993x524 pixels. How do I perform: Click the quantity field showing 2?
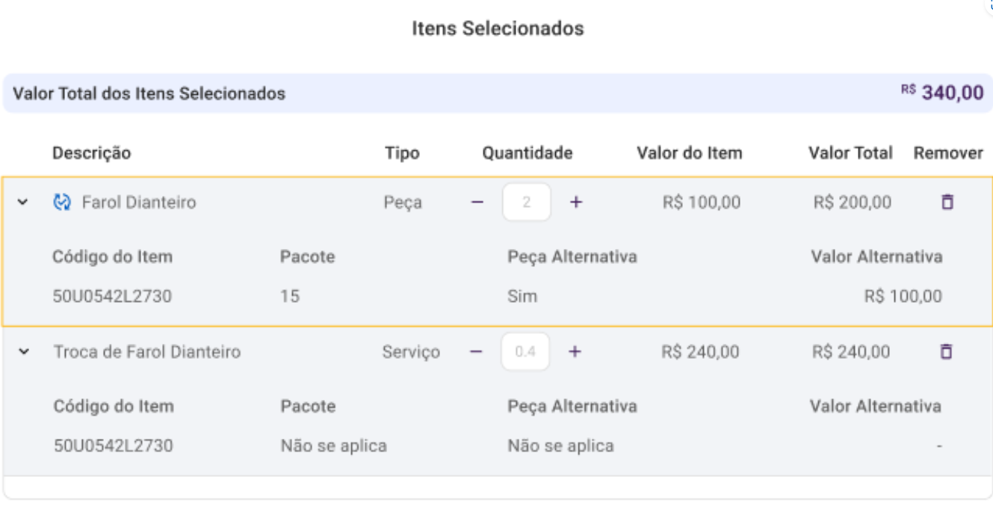[526, 202]
